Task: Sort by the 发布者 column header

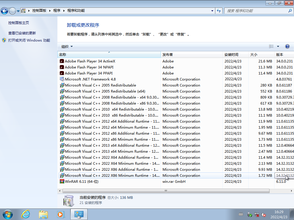Action: [192, 54]
